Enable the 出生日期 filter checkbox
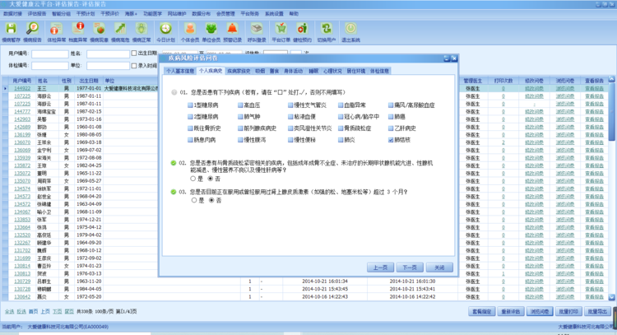Viewport: 617px width, 335px height. (x=134, y=54)
